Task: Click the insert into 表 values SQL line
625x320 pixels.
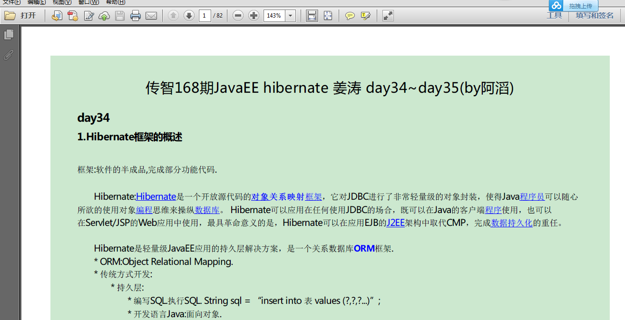Action: point(254,301)
